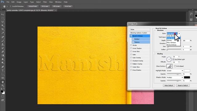The height and width of the screenshot is (111, 197).
Task: Open the Image menu
Action: [x=19, y=2]
